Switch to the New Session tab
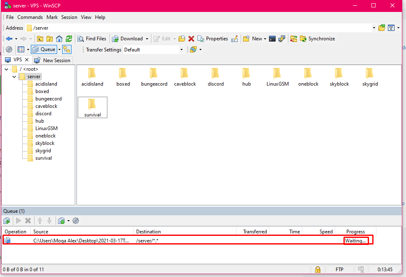The image size is (406, 277). click(53, 60)
